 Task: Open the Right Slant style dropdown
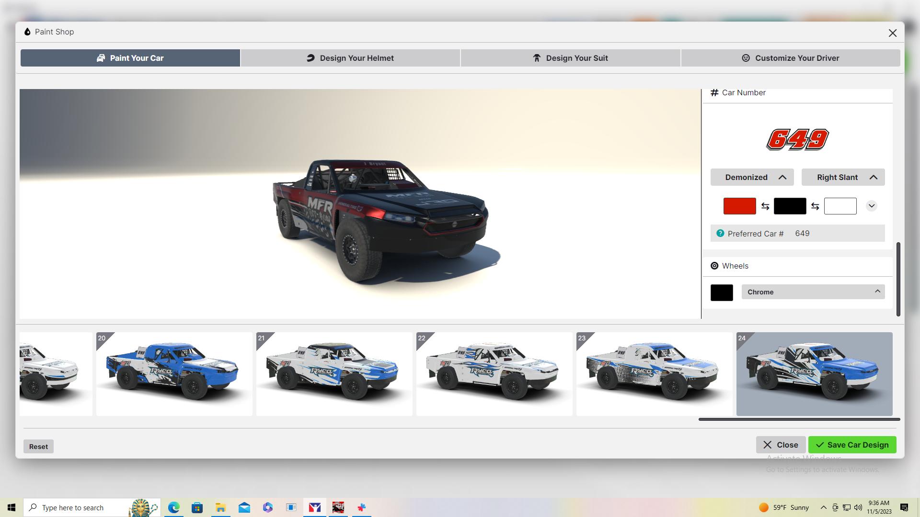[873, 177]
